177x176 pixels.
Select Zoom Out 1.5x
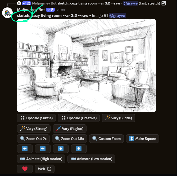[x=69, y=139]
